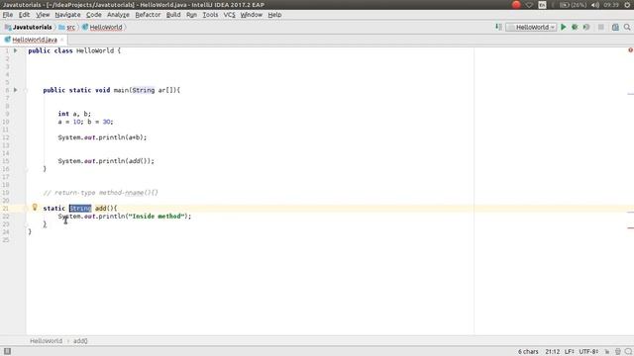This screenshot has width=634, height=356.
Task: Open the Window menu
Action: coord(251,15)
